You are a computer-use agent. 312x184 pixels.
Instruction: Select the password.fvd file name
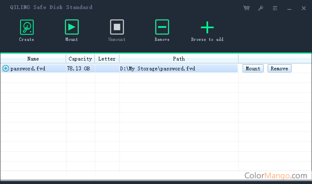coord(28,69)
